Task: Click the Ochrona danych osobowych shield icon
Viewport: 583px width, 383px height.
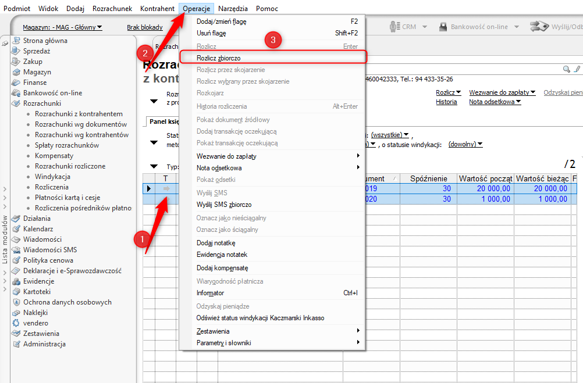Action: tap(16, 302)
